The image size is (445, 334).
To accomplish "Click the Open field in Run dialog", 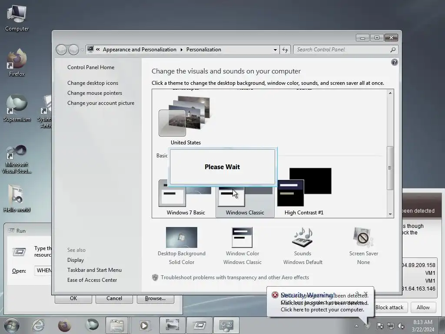I will click(43, 271).
